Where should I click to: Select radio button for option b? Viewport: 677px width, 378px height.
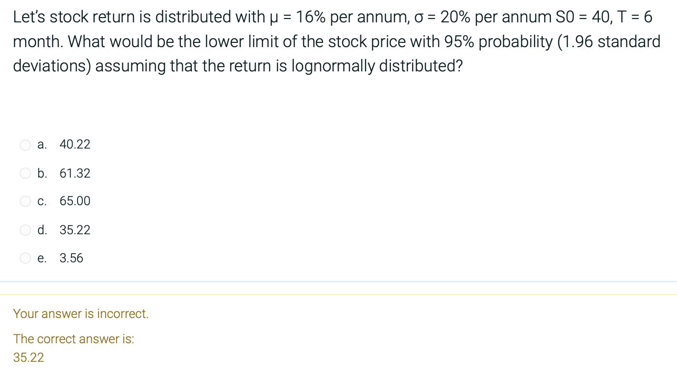coord(25,173)
